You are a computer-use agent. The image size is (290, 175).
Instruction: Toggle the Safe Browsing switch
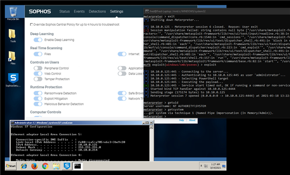[x=122, y=93]
